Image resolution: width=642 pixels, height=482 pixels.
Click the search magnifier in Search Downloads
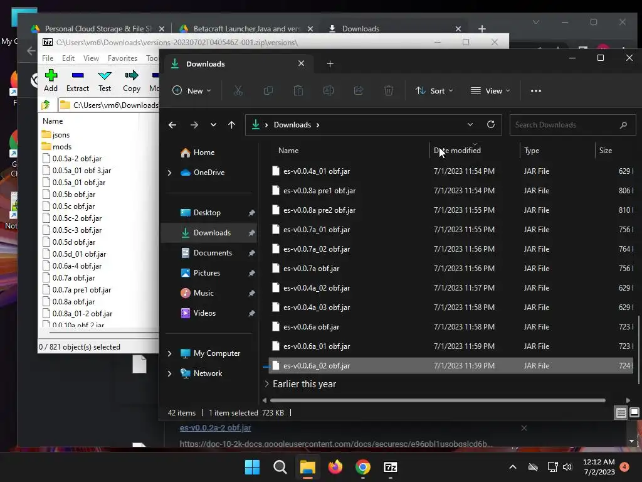pos(623,125)
